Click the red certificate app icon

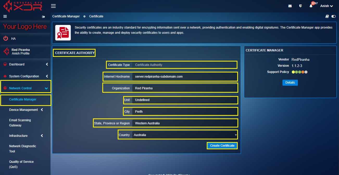point(63,33)
